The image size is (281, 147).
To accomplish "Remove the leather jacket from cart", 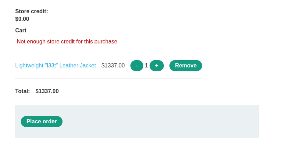I will pyautogui.click(x=185, y=66).
